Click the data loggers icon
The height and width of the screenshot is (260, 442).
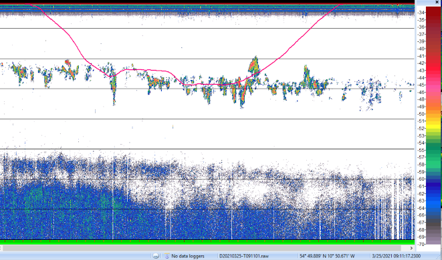pyautogui.click(x=167, y=256)
